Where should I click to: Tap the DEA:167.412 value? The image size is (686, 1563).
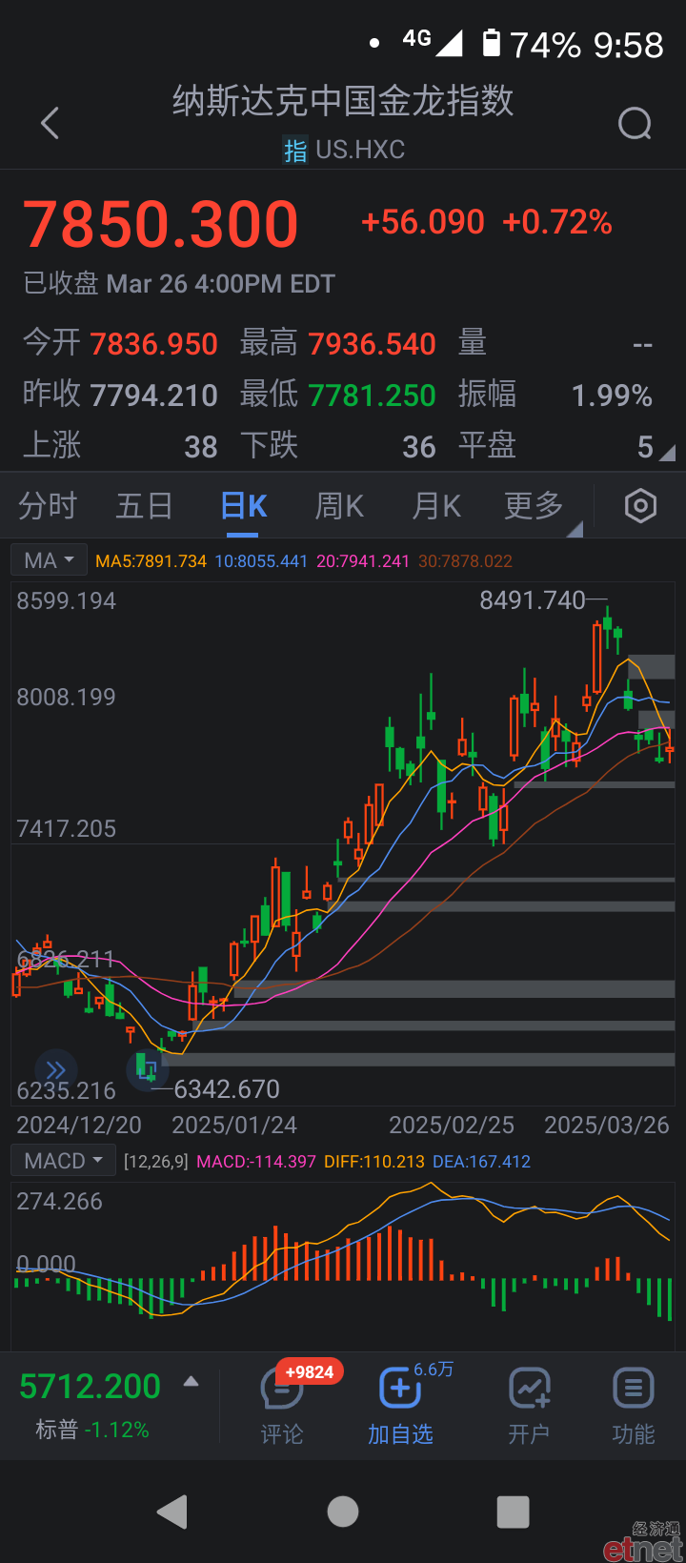coord(481,1162)
